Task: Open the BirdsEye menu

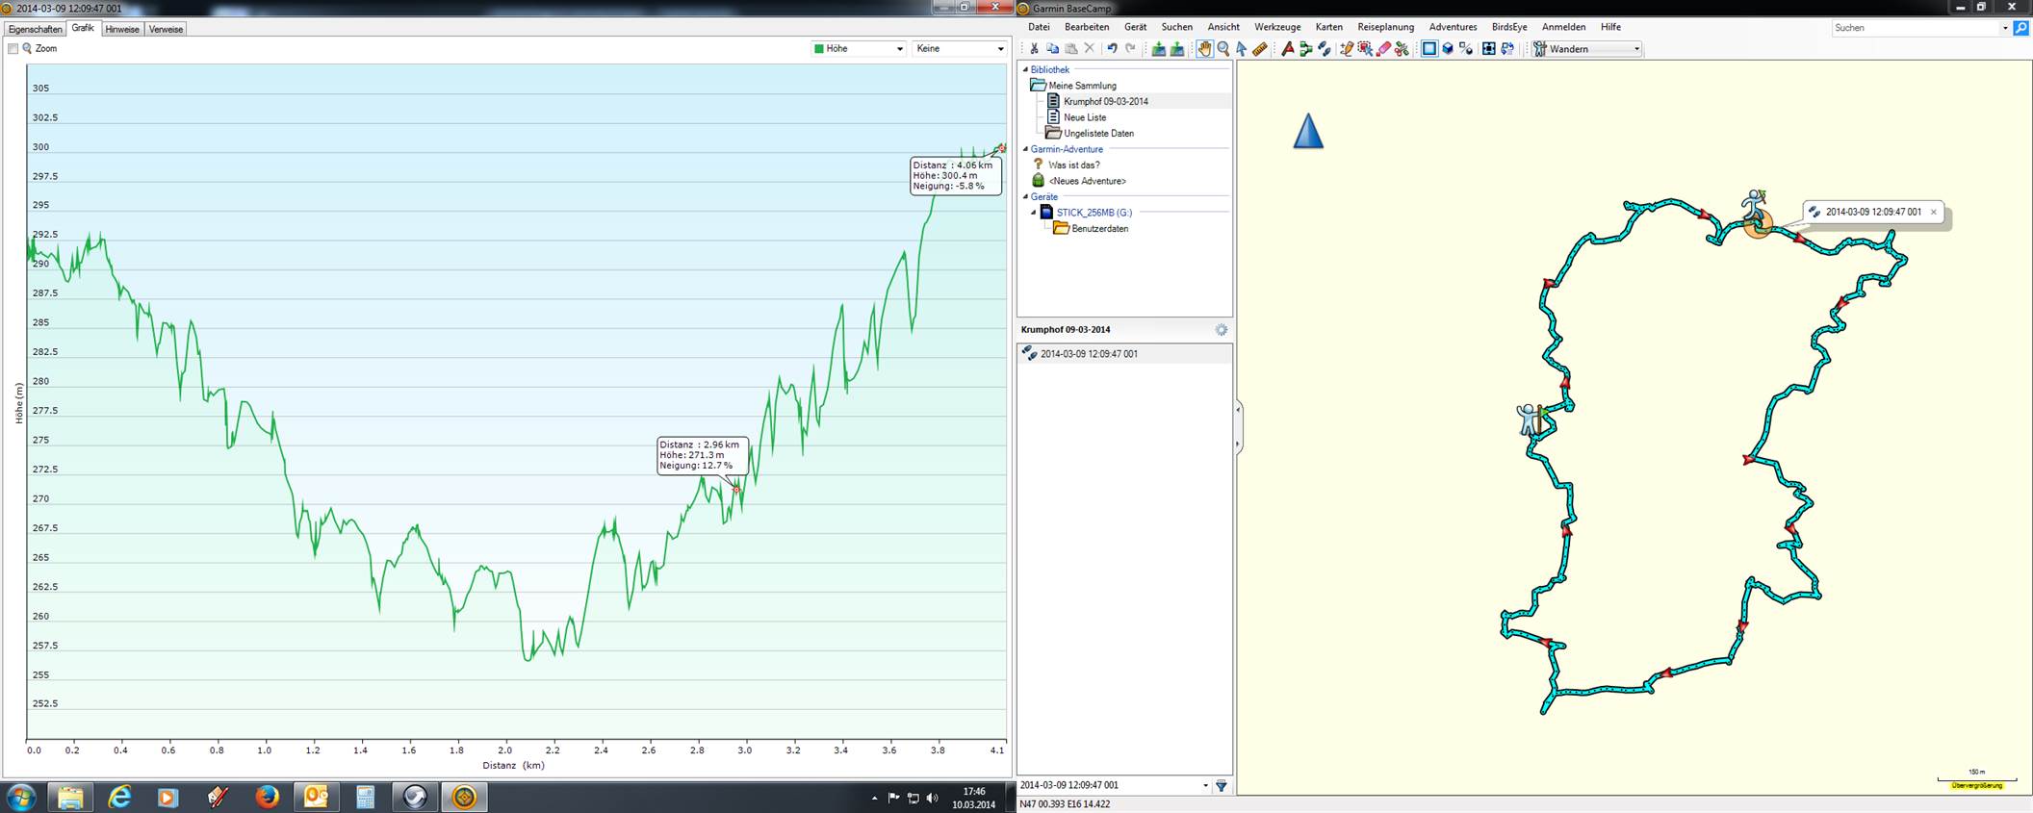Action: [x=1508, y=27]
